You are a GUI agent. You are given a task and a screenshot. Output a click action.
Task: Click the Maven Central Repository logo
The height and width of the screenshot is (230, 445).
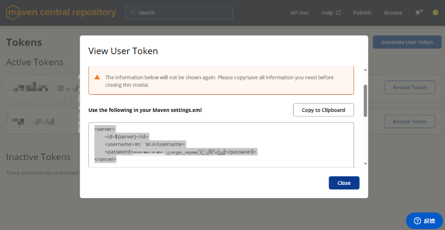click(61, 13)
